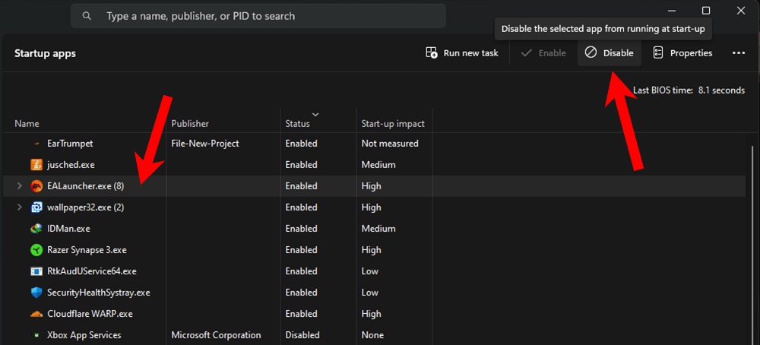Screen dimensions: 760x345
Task: Click the Startup apps page heading
Action: [45, 53]
